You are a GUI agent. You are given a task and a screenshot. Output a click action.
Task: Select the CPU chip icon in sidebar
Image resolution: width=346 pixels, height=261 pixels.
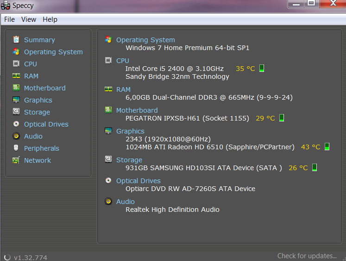pyautogui.click(x=16, y=64)
